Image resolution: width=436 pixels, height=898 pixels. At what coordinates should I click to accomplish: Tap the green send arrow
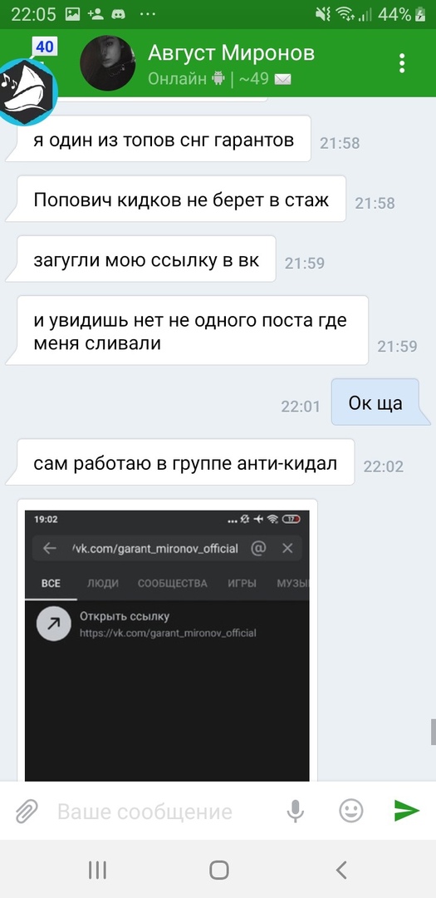pos(407,811)
